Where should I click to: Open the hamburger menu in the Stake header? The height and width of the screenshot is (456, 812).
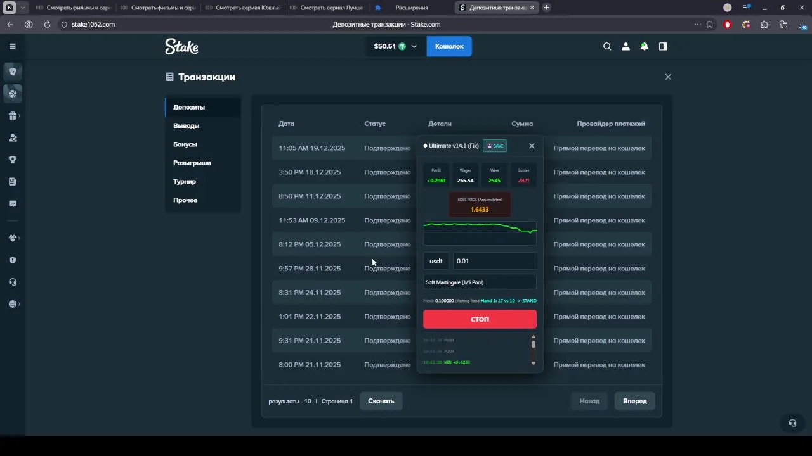click(12, 46)
